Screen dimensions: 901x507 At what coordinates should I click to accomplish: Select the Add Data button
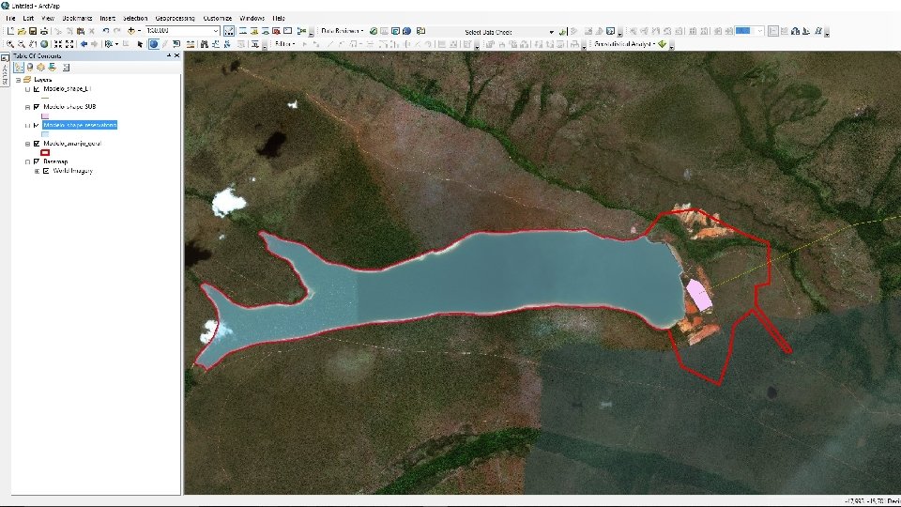131,31
